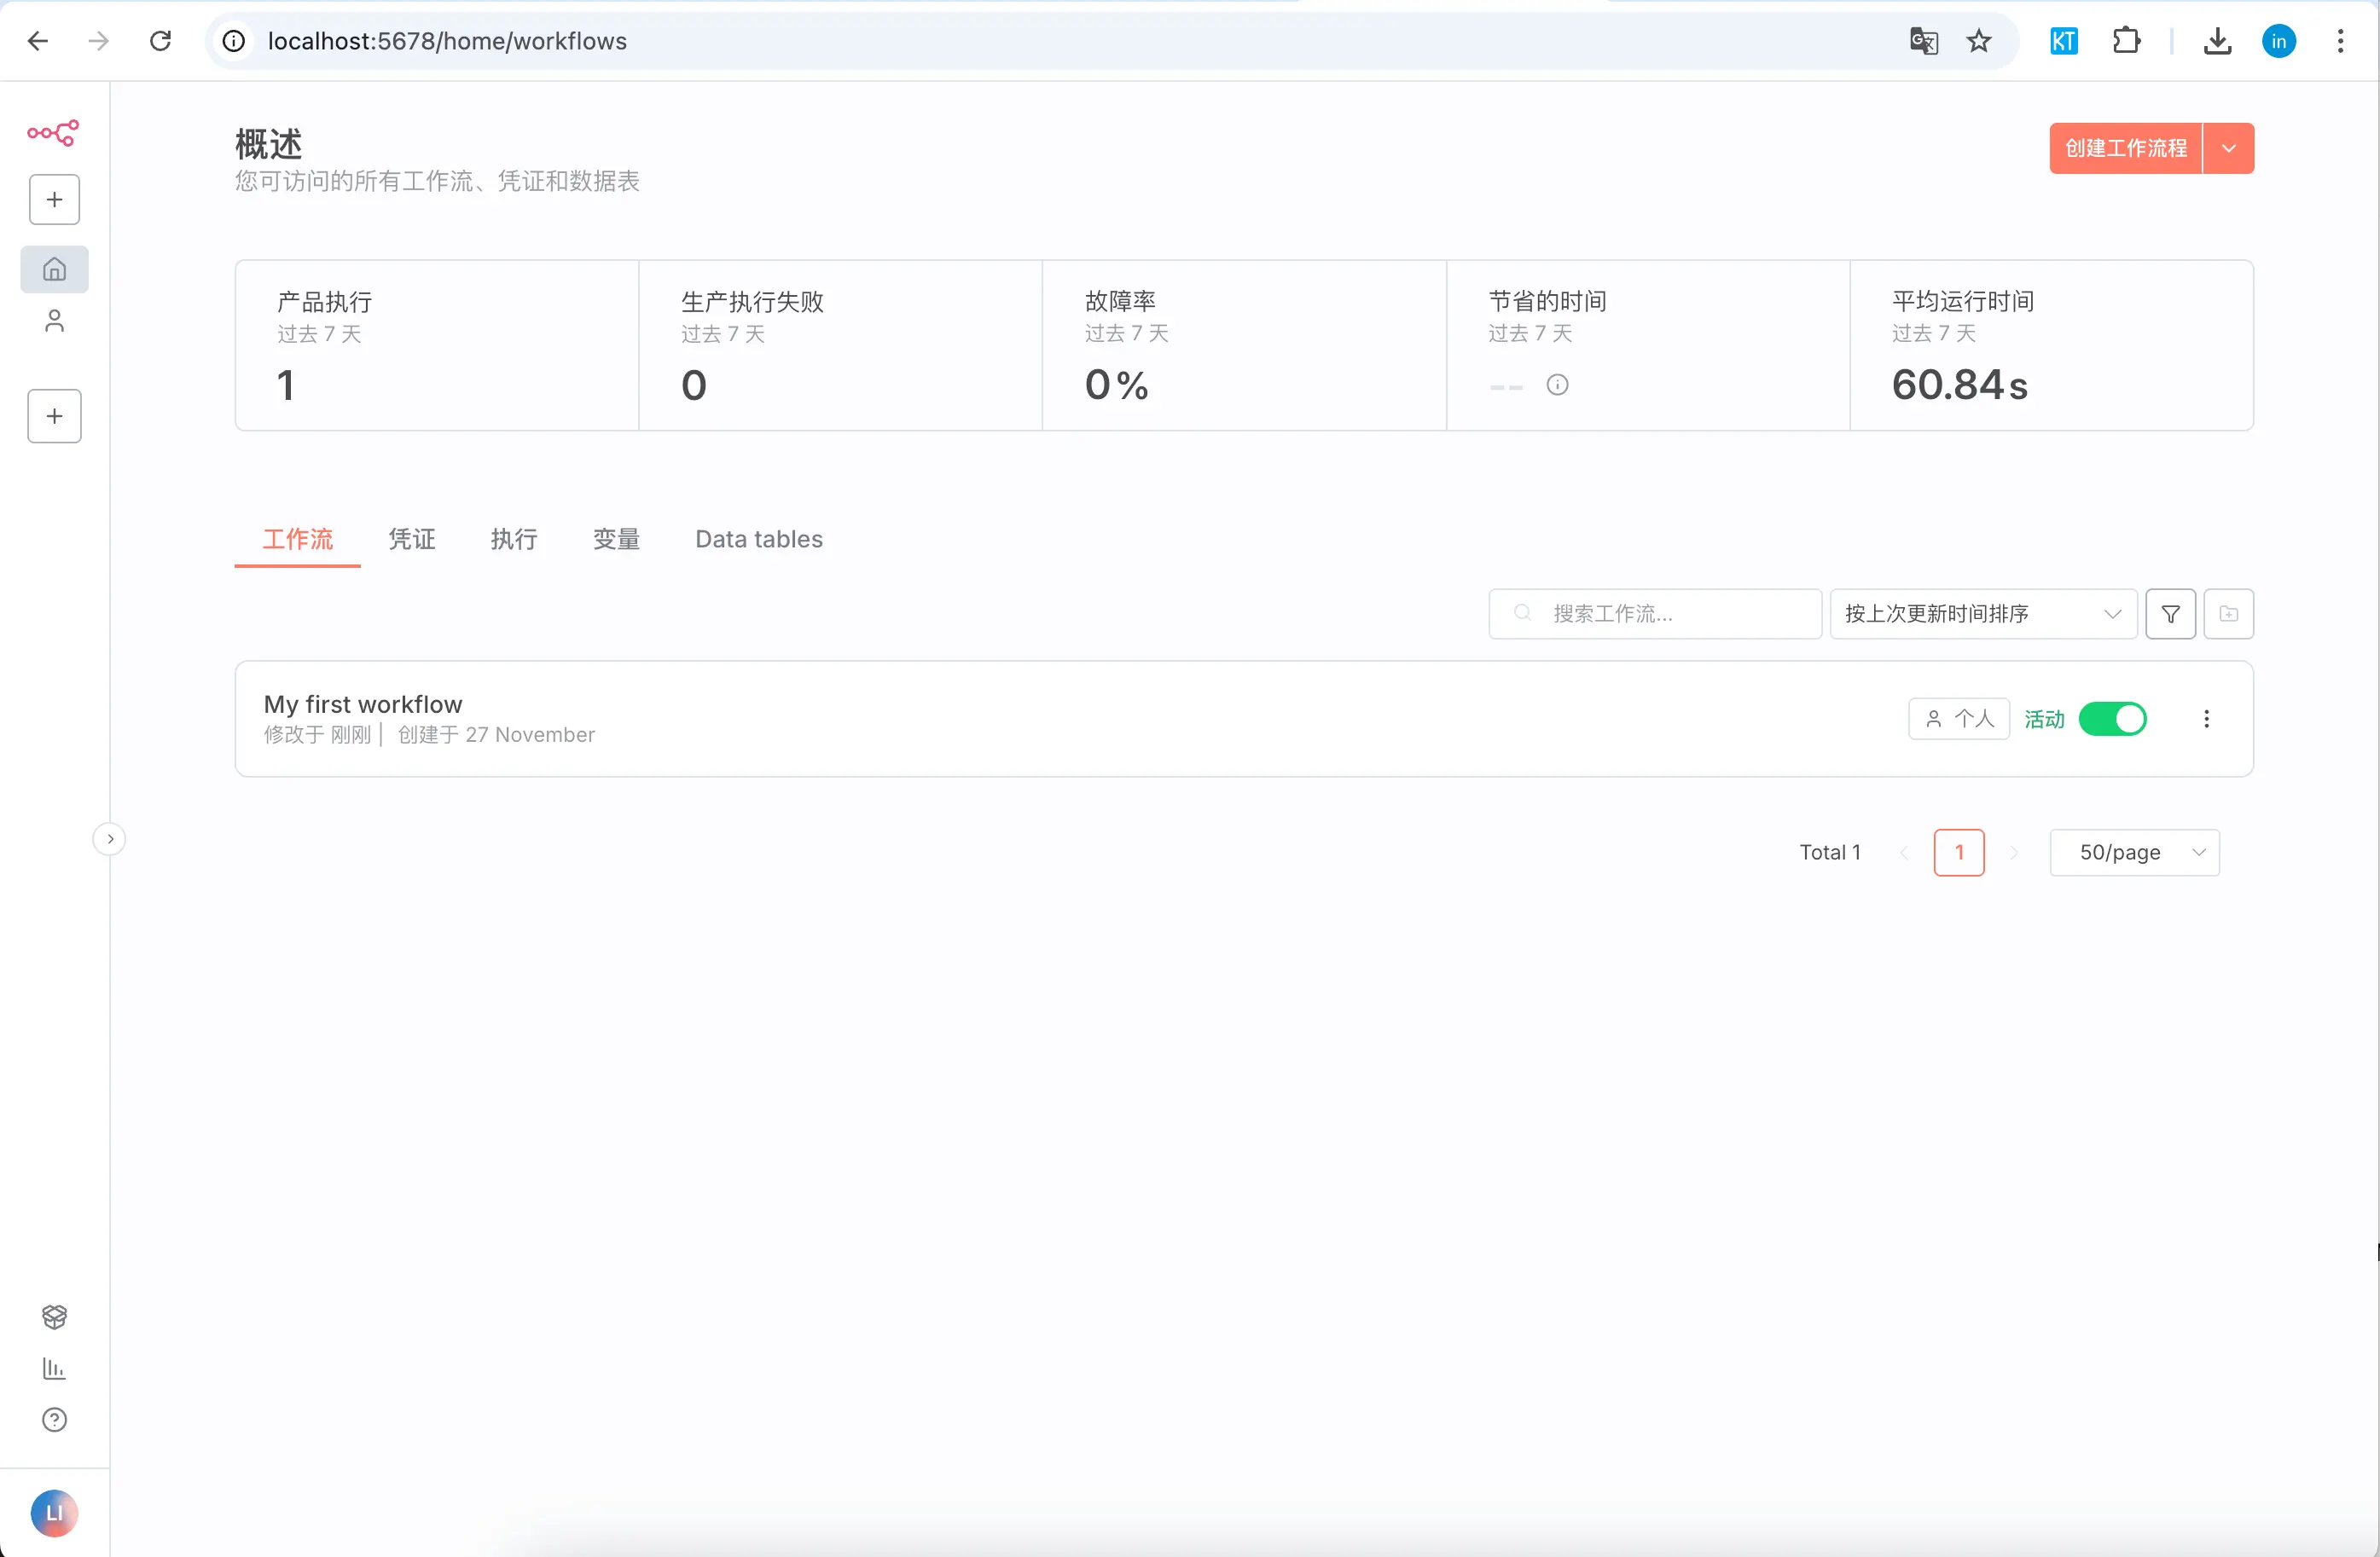The height and width of the screenshot is (1557, 2380).
Task: Click the workflow filter funnel icon
Action: [2170, 614]
